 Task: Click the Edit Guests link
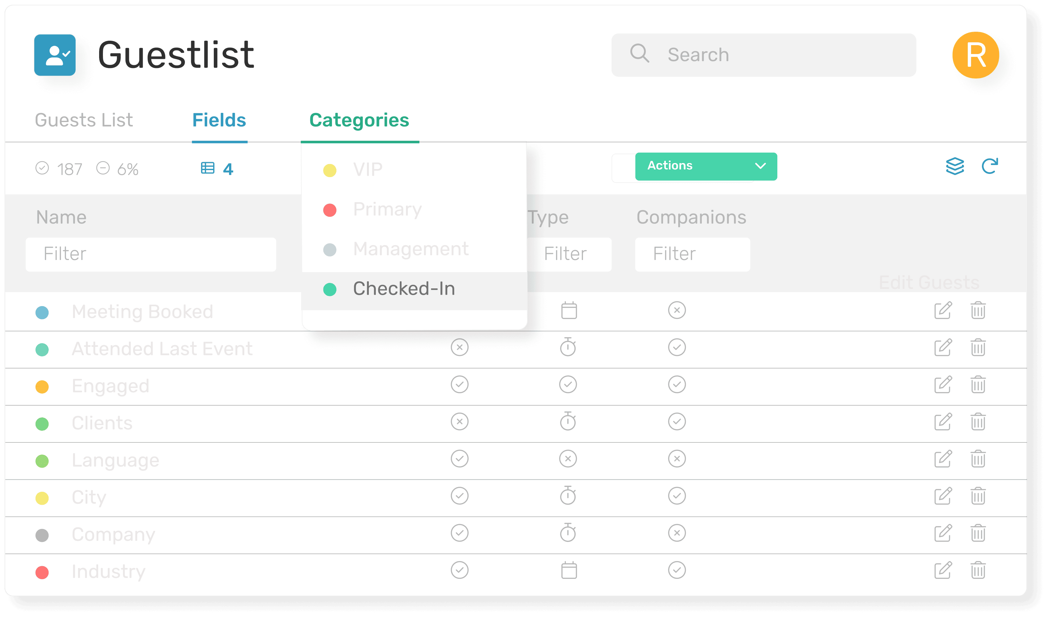pos(929,283)
